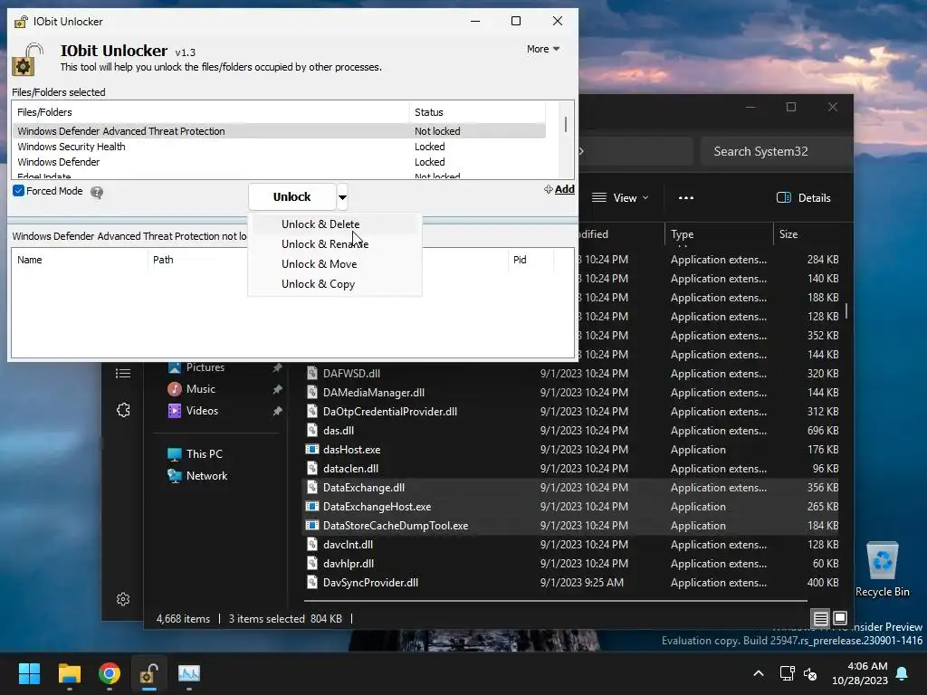Open notifications bell in system tray
This screenshot has height=695, width=927.
(x=903, y=673)
